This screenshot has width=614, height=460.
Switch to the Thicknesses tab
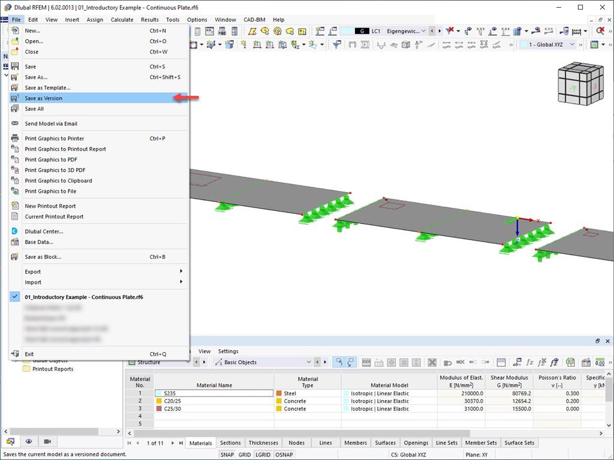[x=263, y=443]
